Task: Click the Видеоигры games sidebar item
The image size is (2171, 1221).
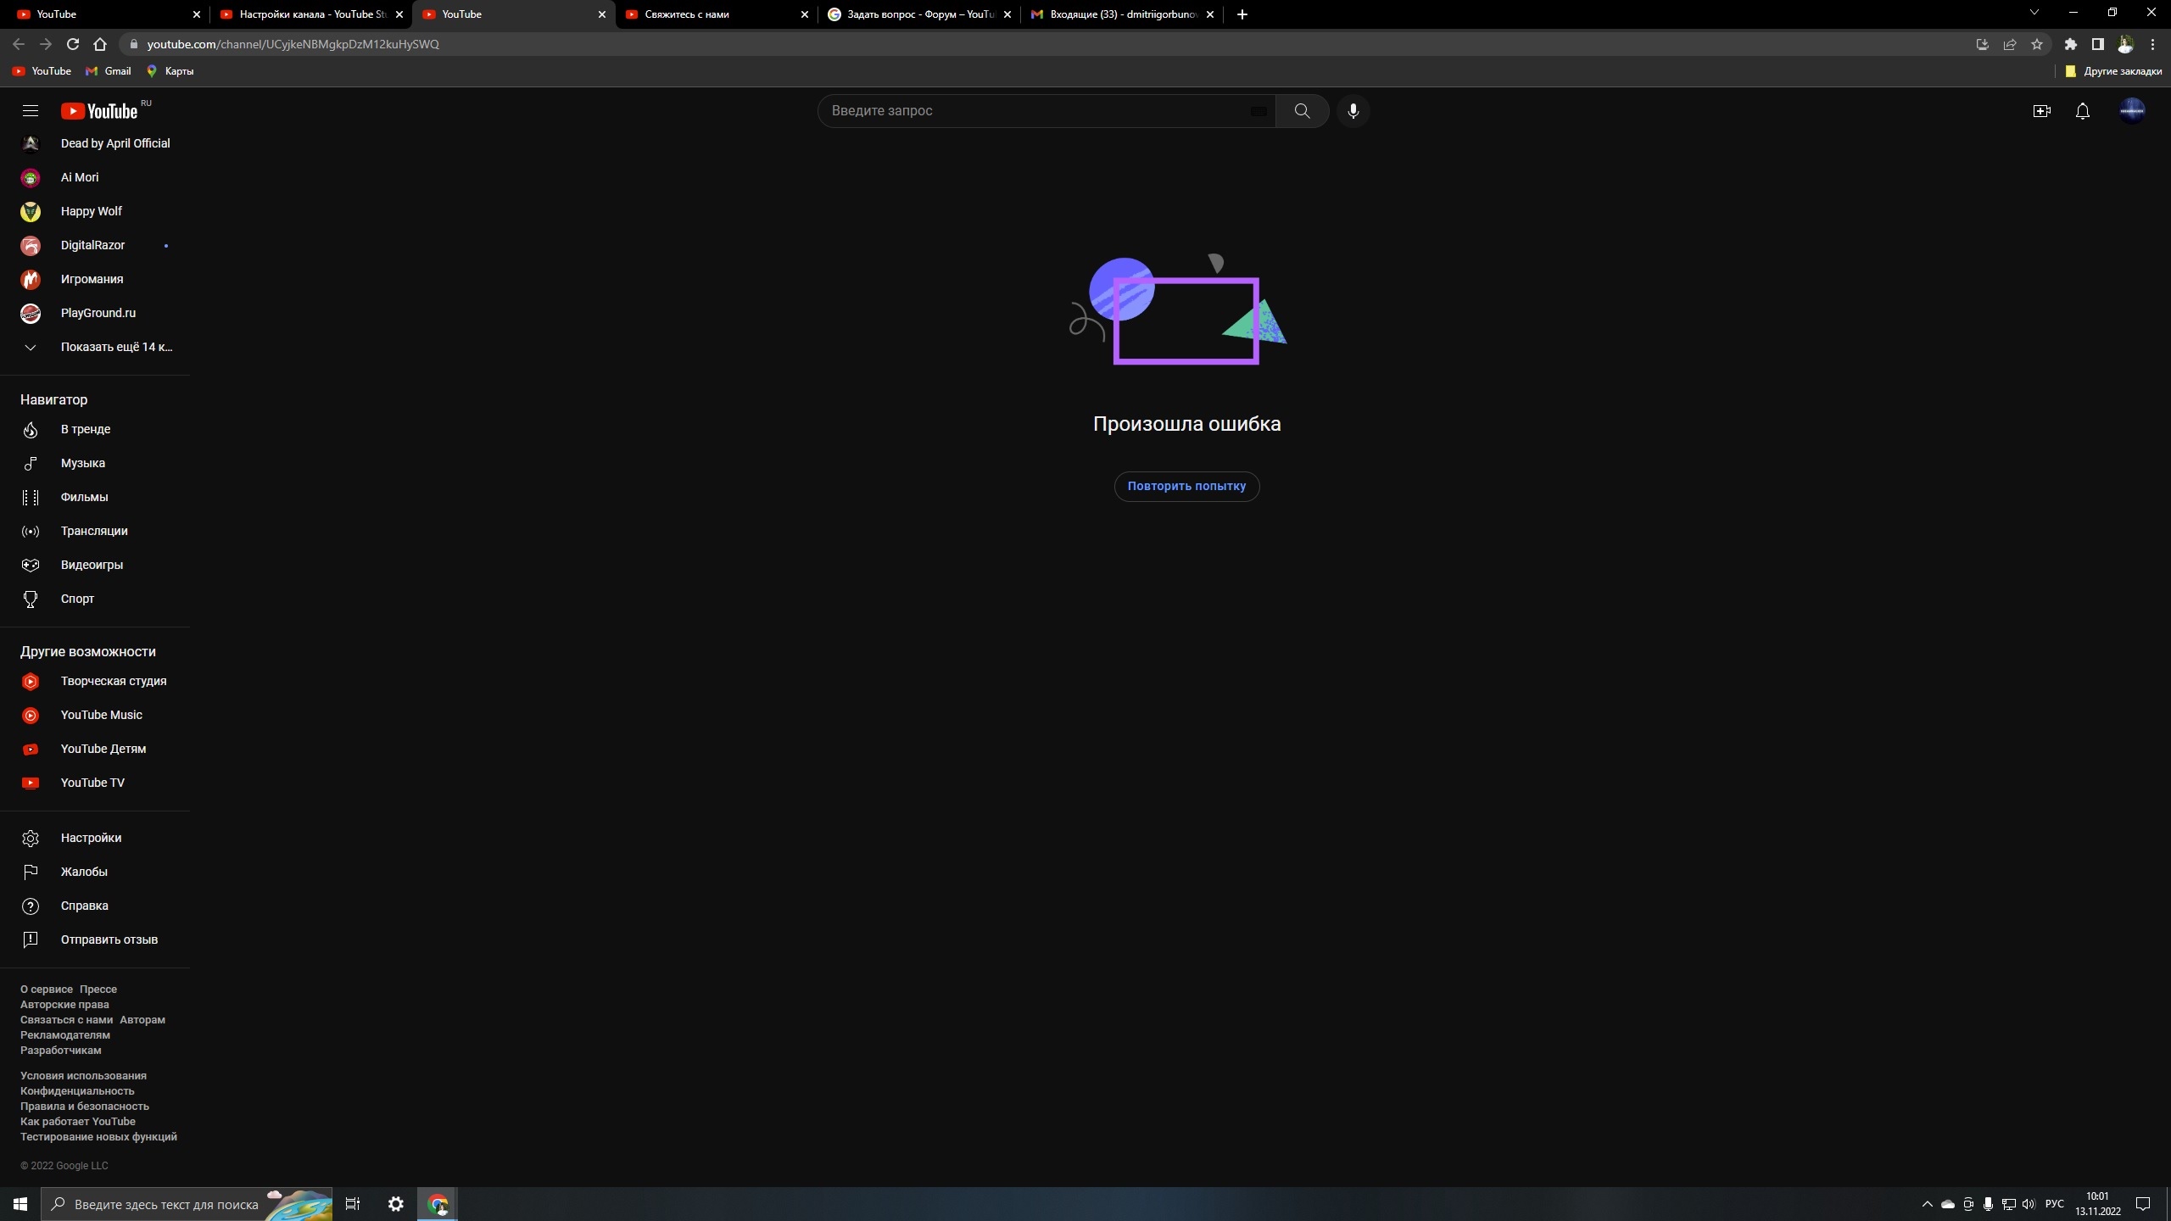Action: point(91,564)
